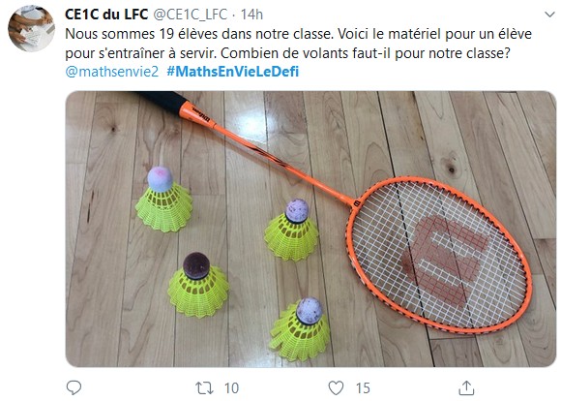Screen dimensions: 561x401
Task: Click the tweet text about 19 élèves
Action: click(298, 44)
